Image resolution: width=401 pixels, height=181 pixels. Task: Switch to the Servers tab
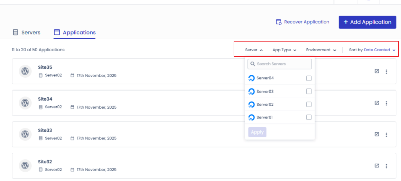(x=27, y=33)
